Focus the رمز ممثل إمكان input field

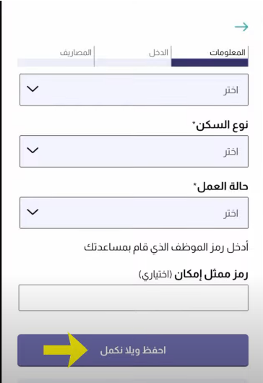(x=134, y=298)
